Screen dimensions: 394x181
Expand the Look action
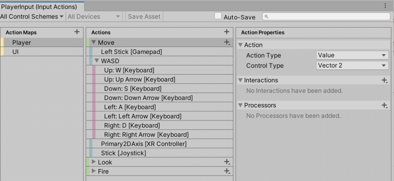point(94,162)
